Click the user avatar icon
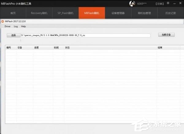 point(132,4)
